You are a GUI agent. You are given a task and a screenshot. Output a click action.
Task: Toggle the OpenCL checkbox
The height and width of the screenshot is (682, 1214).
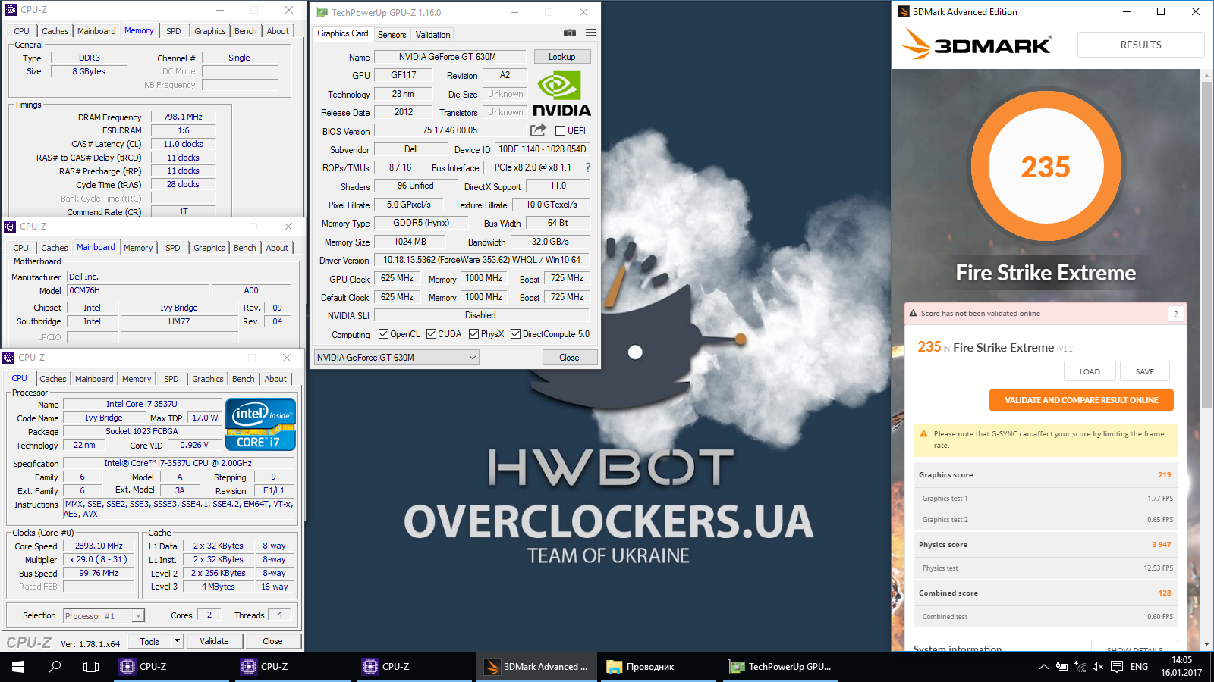[383, 334]
